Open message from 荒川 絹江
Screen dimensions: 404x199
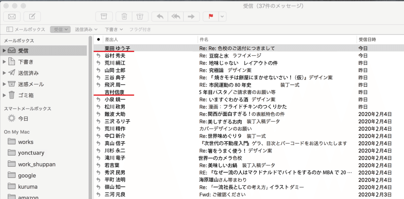[x=248, y=63]
